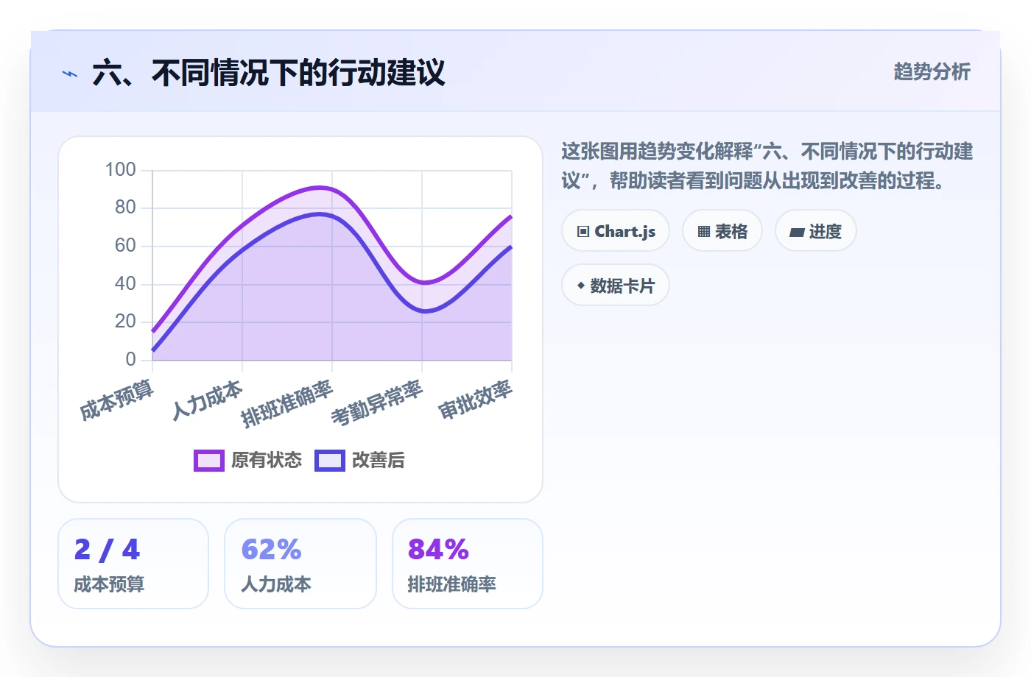
Task: Open the 84% 排班准确率 card
Action: tap(468, 564)
